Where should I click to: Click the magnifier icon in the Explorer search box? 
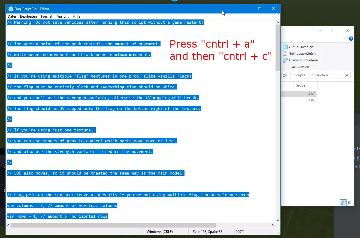(x=347, y=75)
